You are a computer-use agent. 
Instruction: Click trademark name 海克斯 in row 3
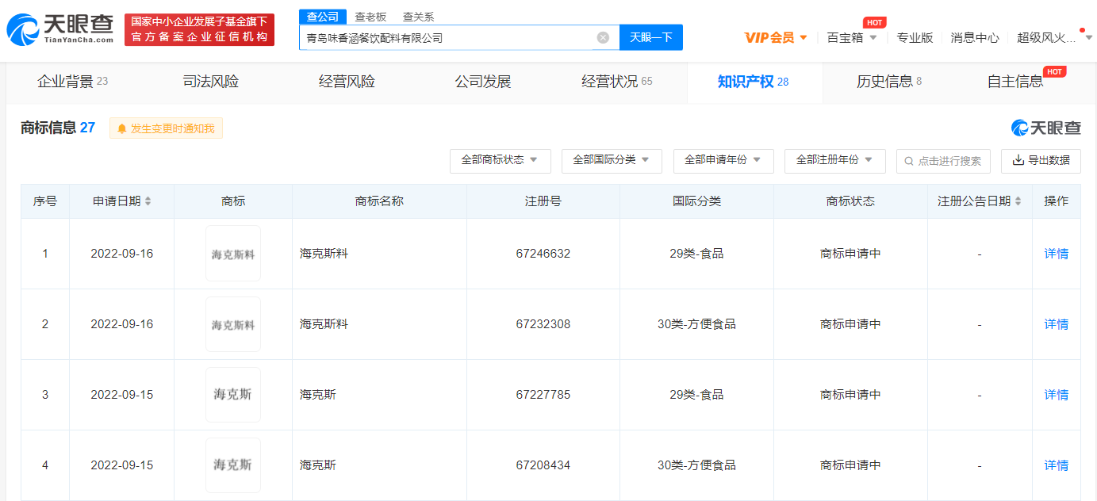coord(317,395)
